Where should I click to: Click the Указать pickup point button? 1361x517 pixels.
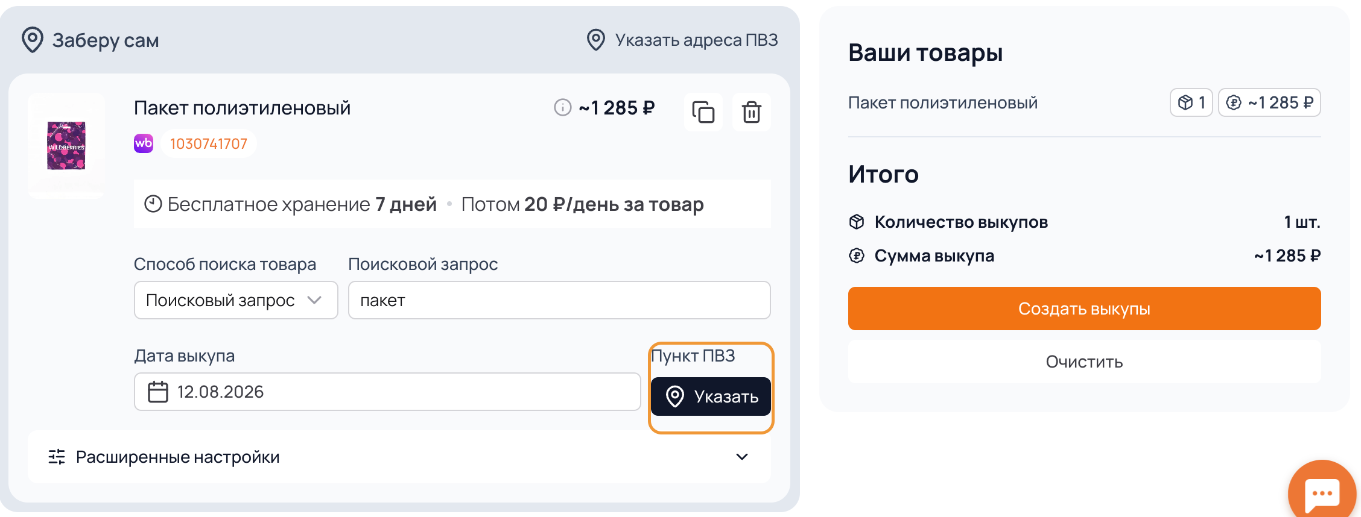coord(711,396)
